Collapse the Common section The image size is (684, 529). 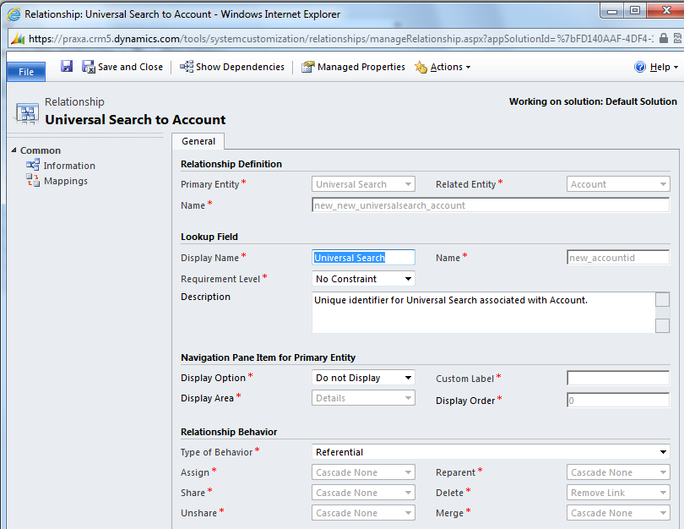(x=14, y=150)
